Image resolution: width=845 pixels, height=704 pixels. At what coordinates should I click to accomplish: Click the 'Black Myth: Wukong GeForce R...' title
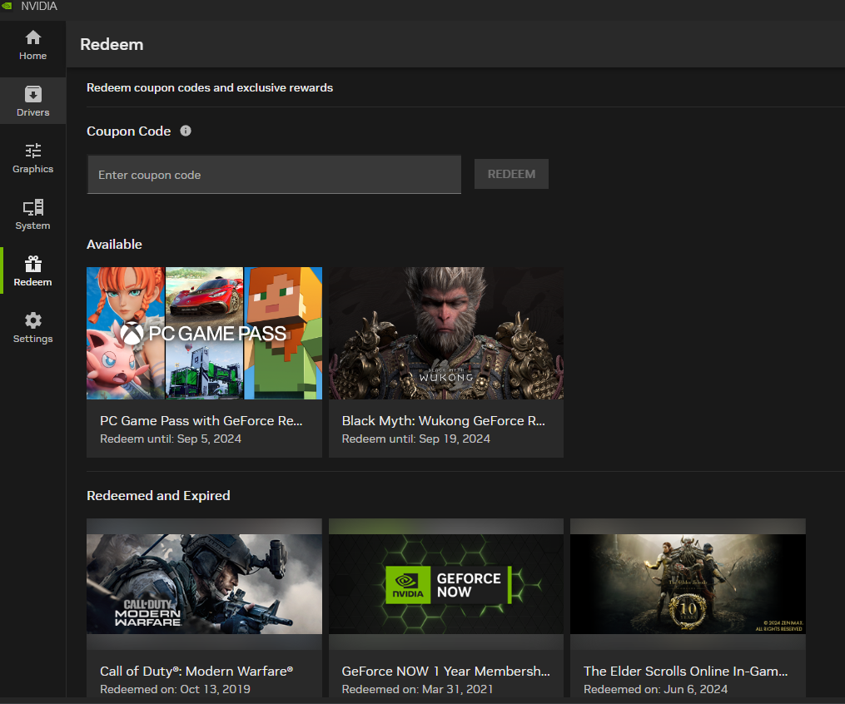click(444, 421)
